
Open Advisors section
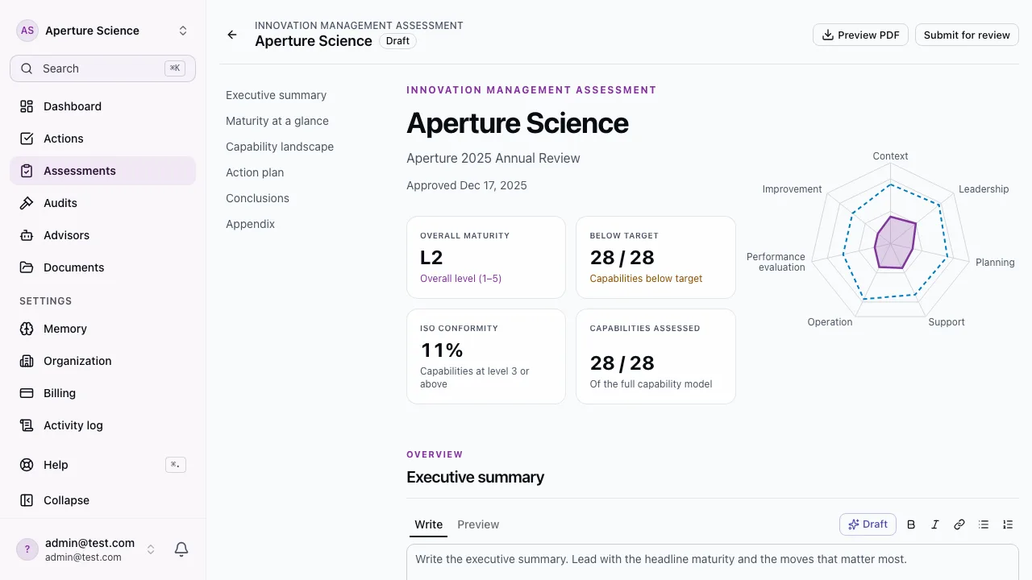(x=102, y=235)
